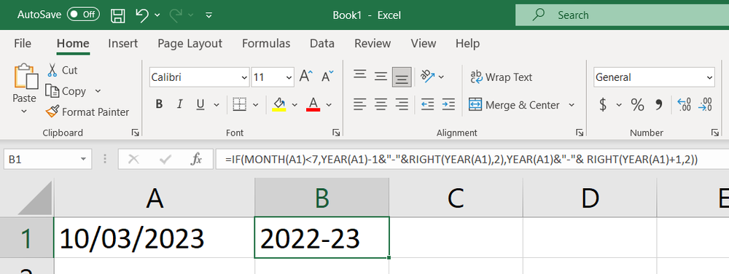This screenshot has width=729, height=274.
Task: Select Bottom Align icon
Action: (x=402, y=77)
